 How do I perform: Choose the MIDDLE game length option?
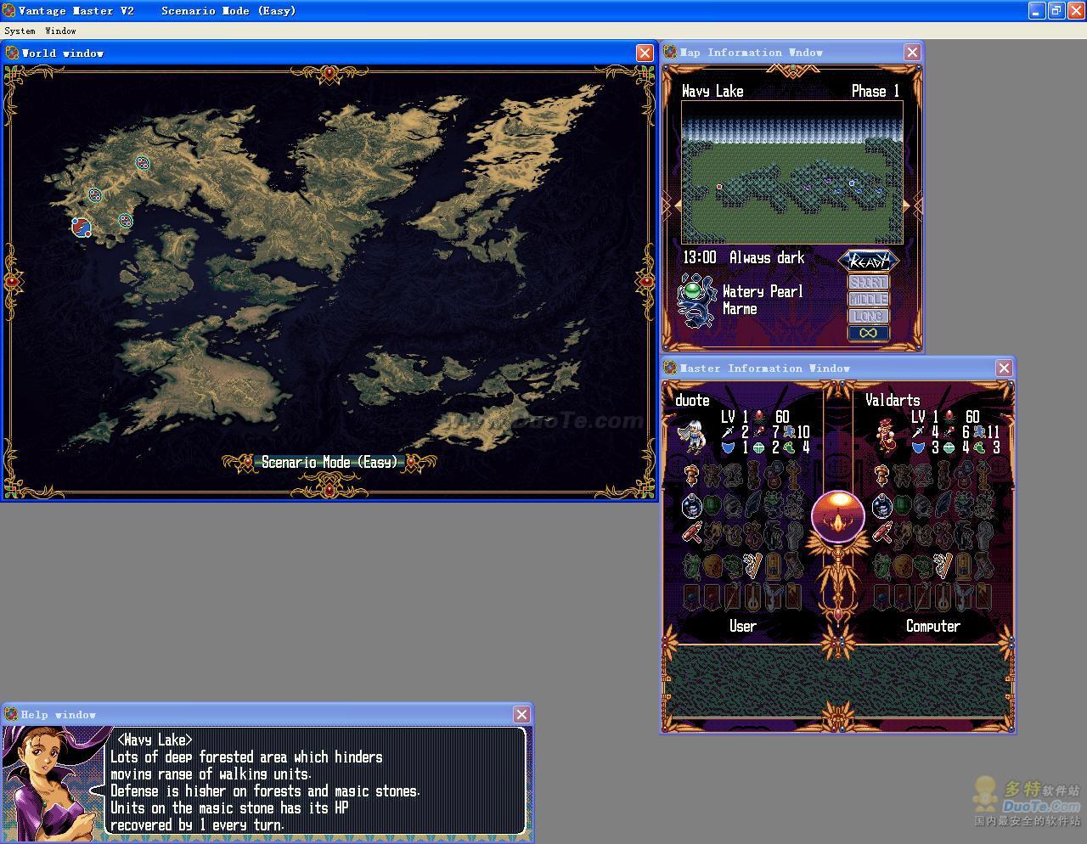coord(868,300)
